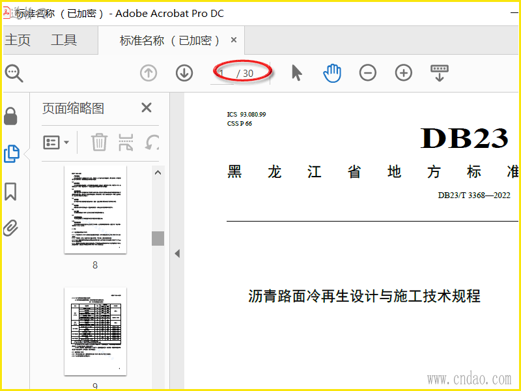This screenshot has width=521, height=391.
Task: Click the 页面缩略图 panel title
Action: click(x=73, y=108)
